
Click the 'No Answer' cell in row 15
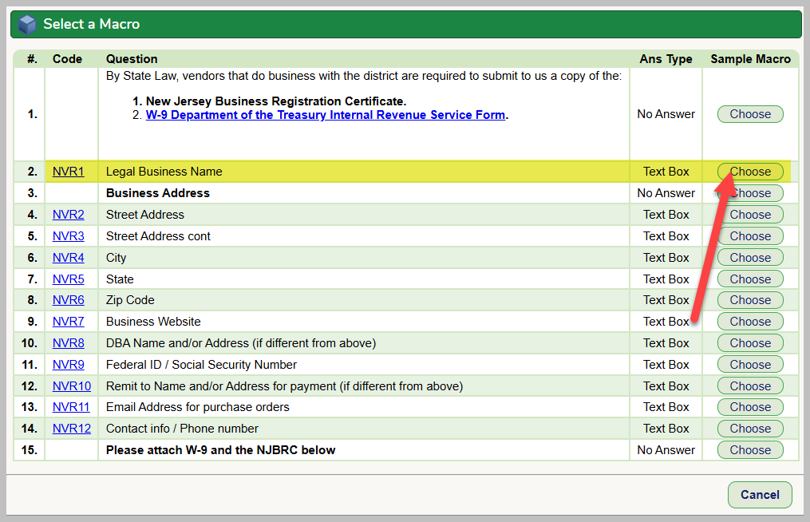666,450
